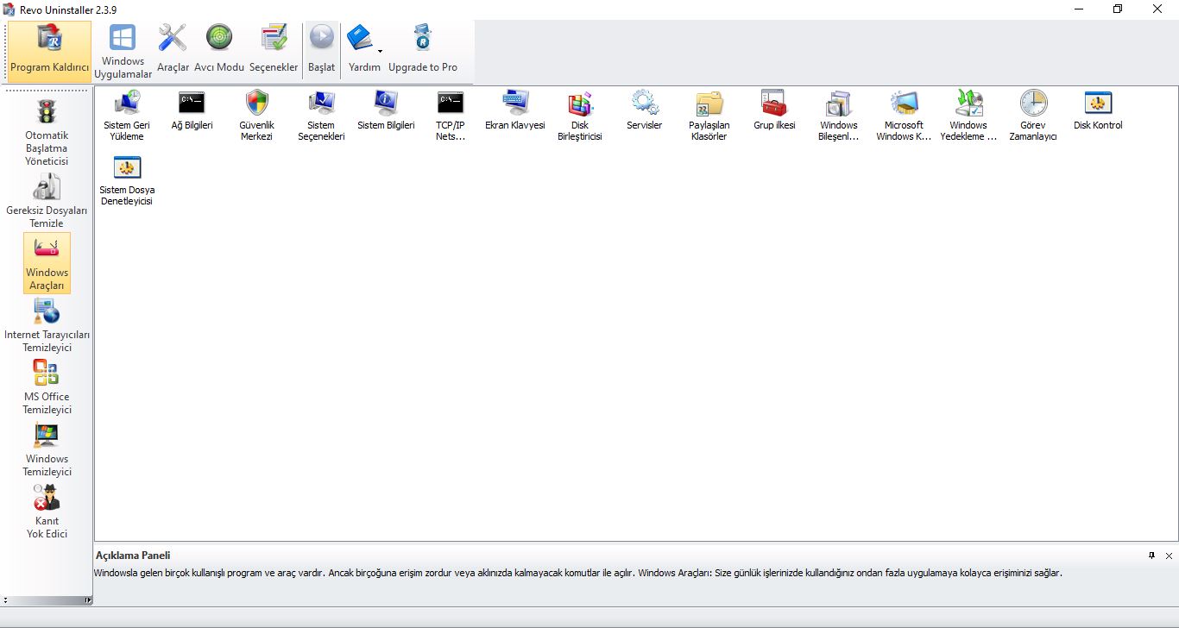Select the Windows Yedekleme tool

point(968,116)
